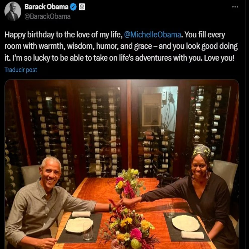
Task: Open the attached dinner photo
Action: (x=122, y=164)
